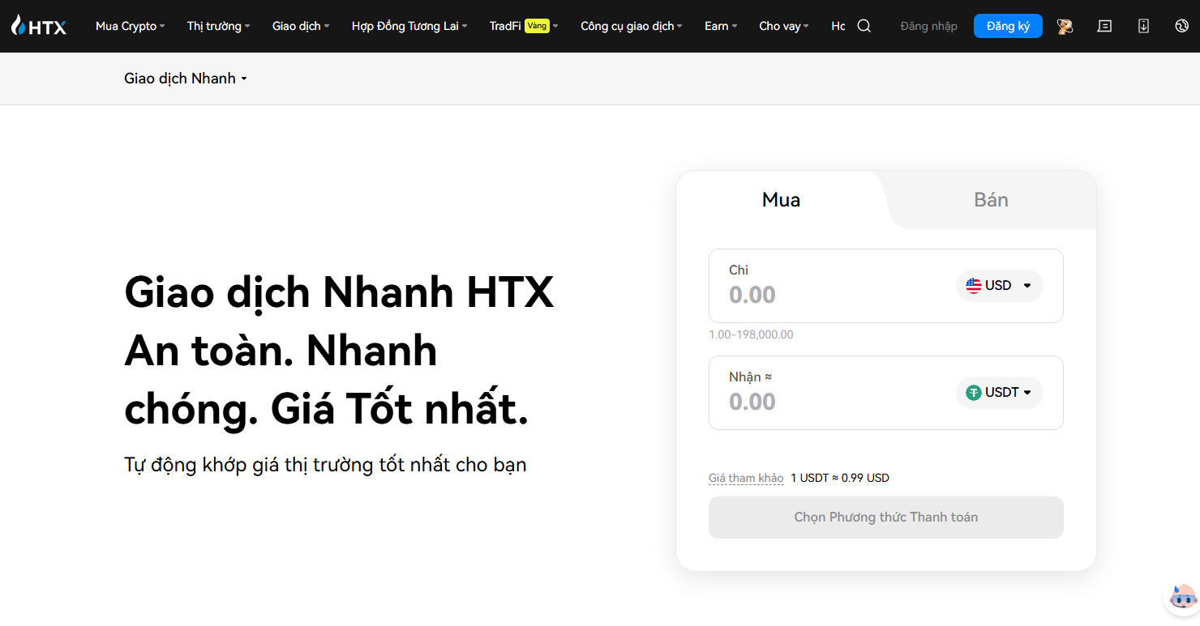Open the USD currency selector
This screenshot has height=626, width=1200.
[x=999, y=286]
